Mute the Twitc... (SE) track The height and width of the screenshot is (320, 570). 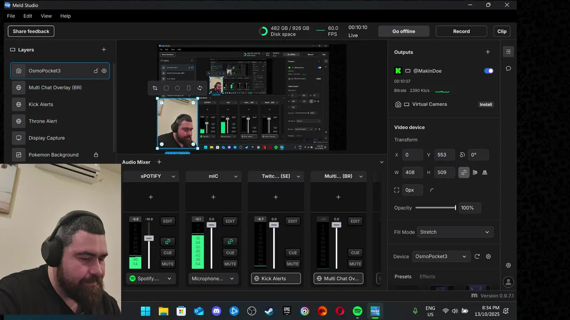click(293, 264)
